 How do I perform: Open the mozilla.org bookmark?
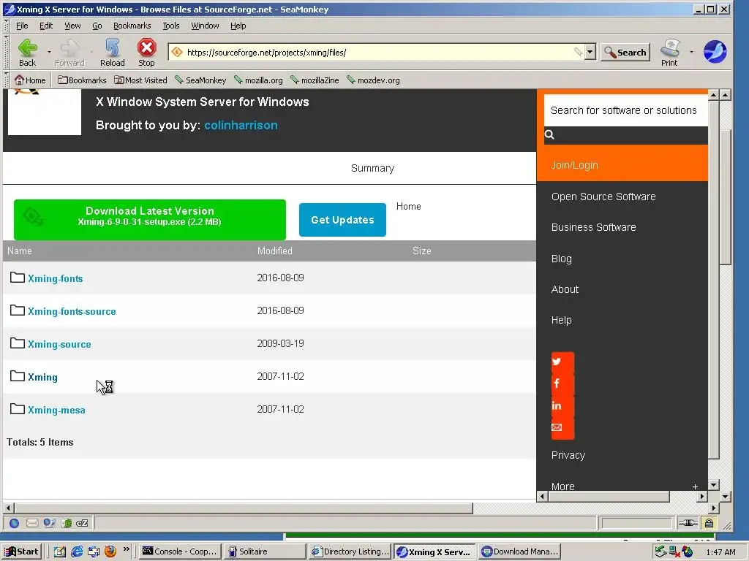258,80
